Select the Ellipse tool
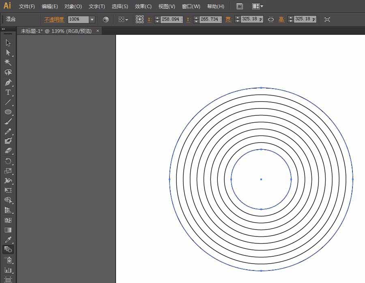Viewport: 365px width, 283px height. coord(8,112)
